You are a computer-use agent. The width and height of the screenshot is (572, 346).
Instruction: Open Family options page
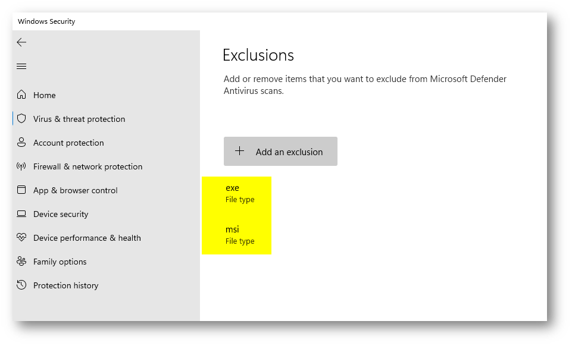(x=60, y=262)
